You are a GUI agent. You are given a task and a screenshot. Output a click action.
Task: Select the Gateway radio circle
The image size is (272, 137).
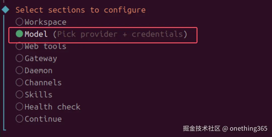[x=19, y=58]
